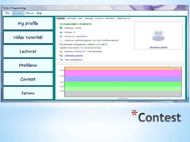Click the Написать в блог link

(x=74, y=55)
